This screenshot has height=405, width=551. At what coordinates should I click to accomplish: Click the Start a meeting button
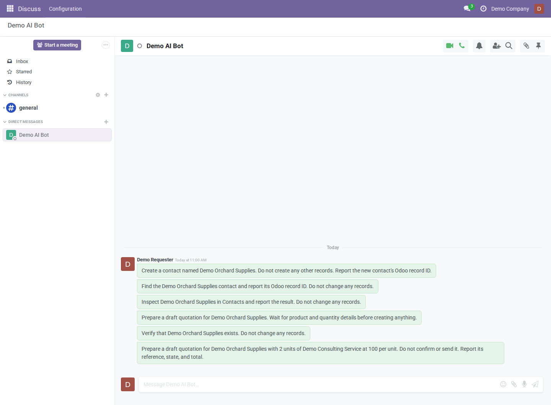[x=57, y=45]
